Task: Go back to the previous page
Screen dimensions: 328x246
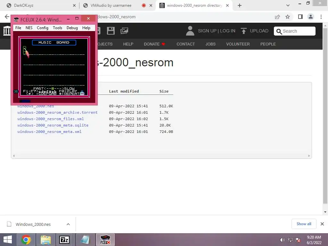Action: pyautogui.click(x=7, y=17)
